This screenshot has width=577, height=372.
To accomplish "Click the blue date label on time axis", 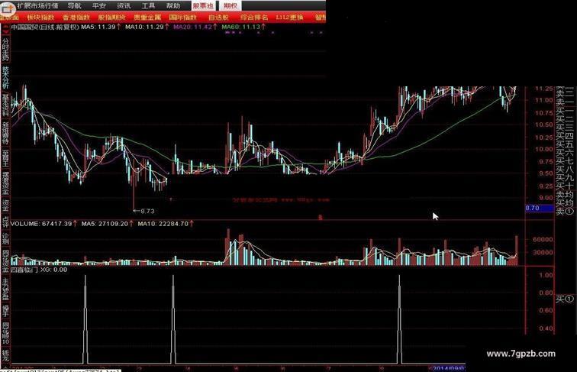I will 449,368.
